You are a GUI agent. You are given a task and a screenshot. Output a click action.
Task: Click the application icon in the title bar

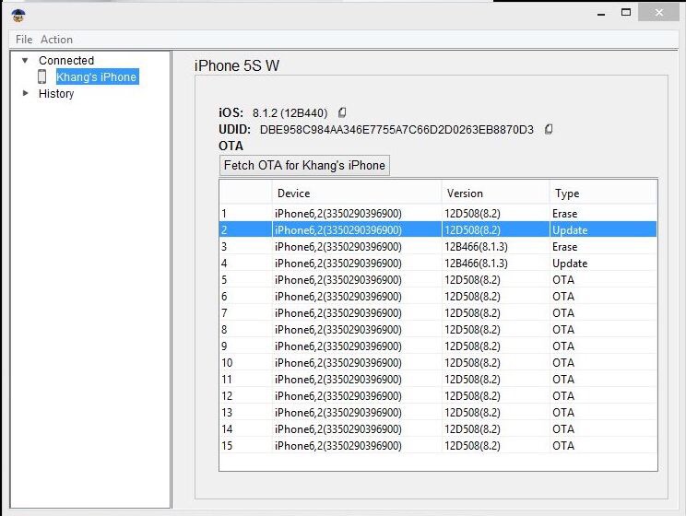click(18, 16)
